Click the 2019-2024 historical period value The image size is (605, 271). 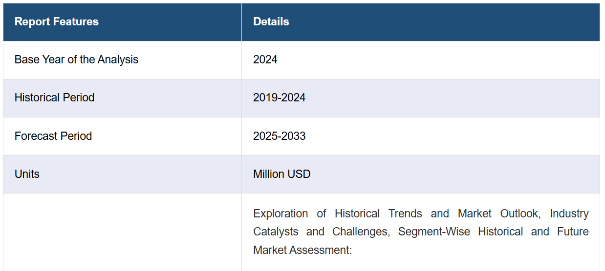279,98
